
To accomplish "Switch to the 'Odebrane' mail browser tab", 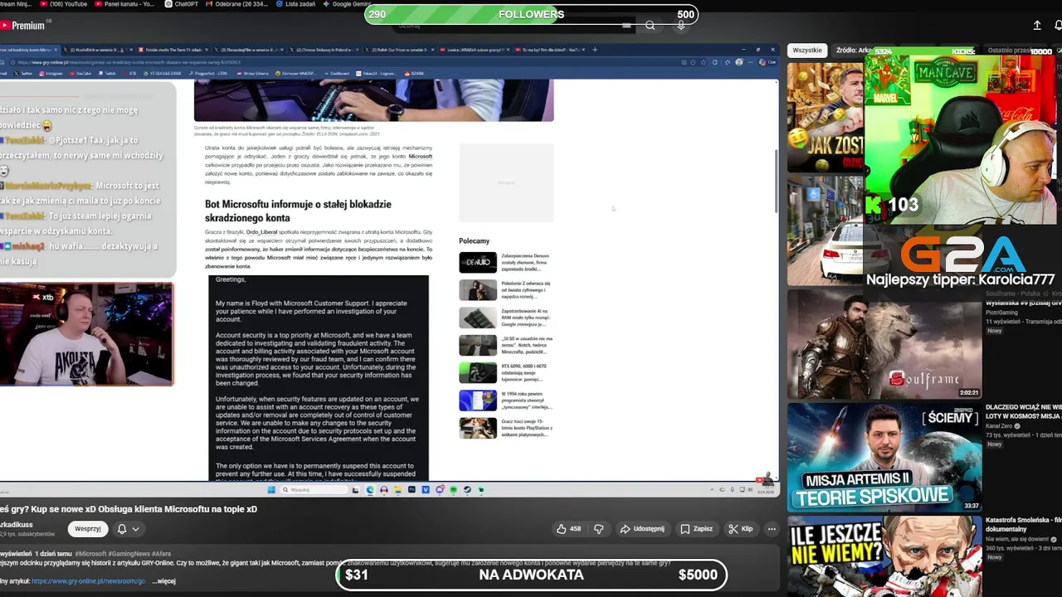I will click(x=239, y=4).
